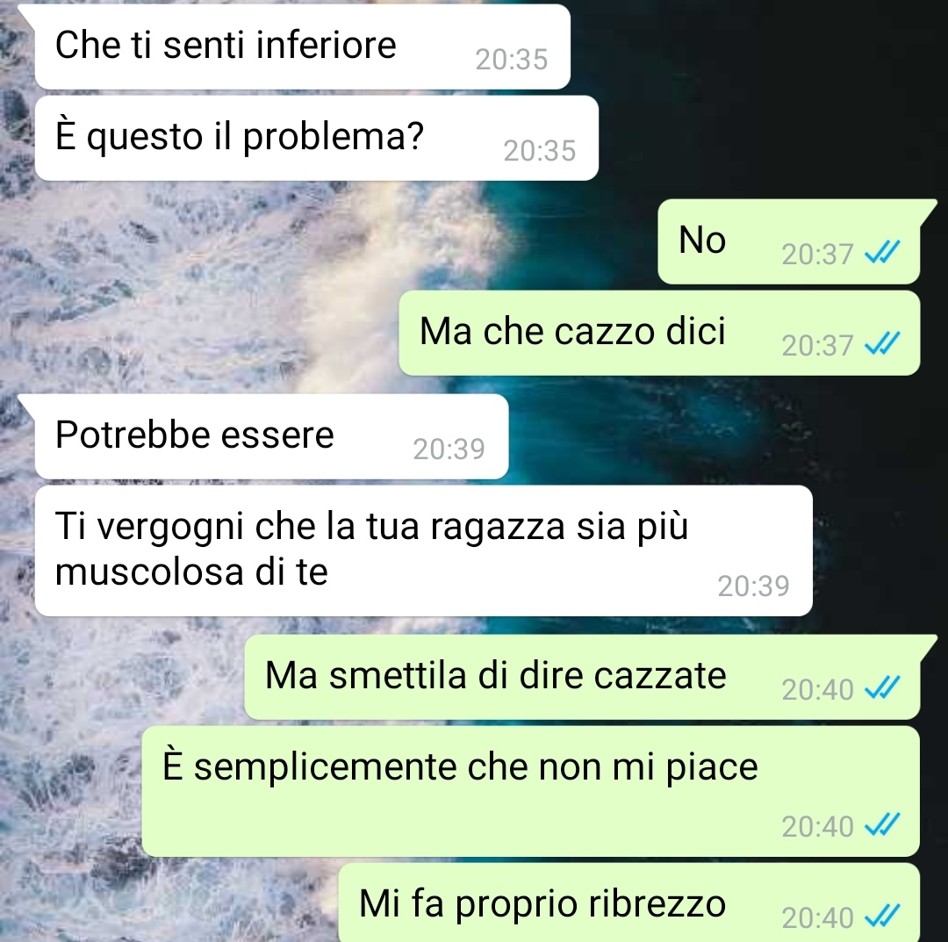Tap read ticks on 'Mi fa proprio ribrezzo'
948x942 pixels.
click(882, 916)
